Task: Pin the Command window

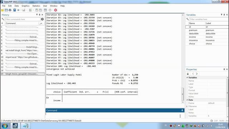Action: click(182, 110)
